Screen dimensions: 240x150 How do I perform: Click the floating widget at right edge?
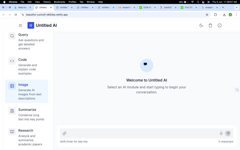(x=237, y=90)
